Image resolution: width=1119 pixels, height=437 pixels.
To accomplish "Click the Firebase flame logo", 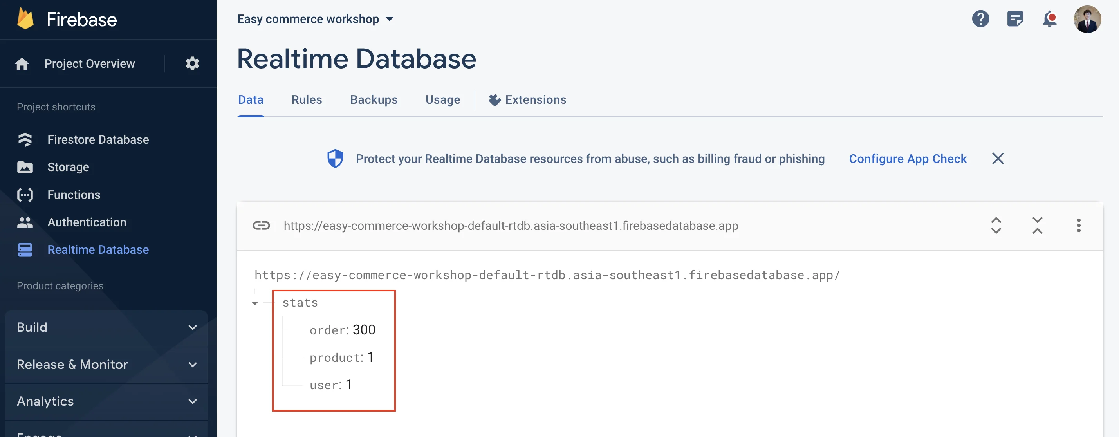I will point(25,19).
